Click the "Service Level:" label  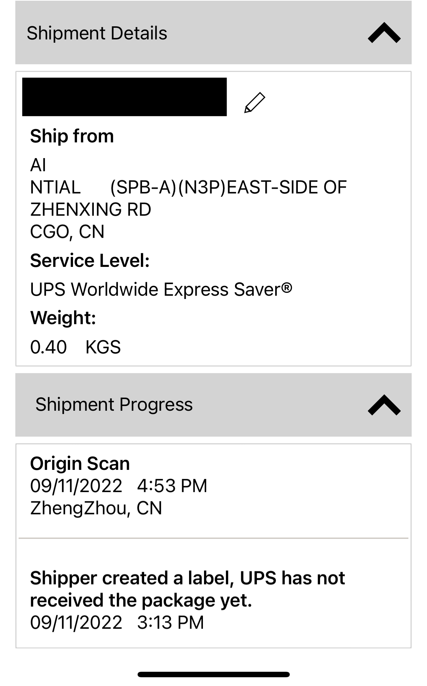click(x=90, y=261)
